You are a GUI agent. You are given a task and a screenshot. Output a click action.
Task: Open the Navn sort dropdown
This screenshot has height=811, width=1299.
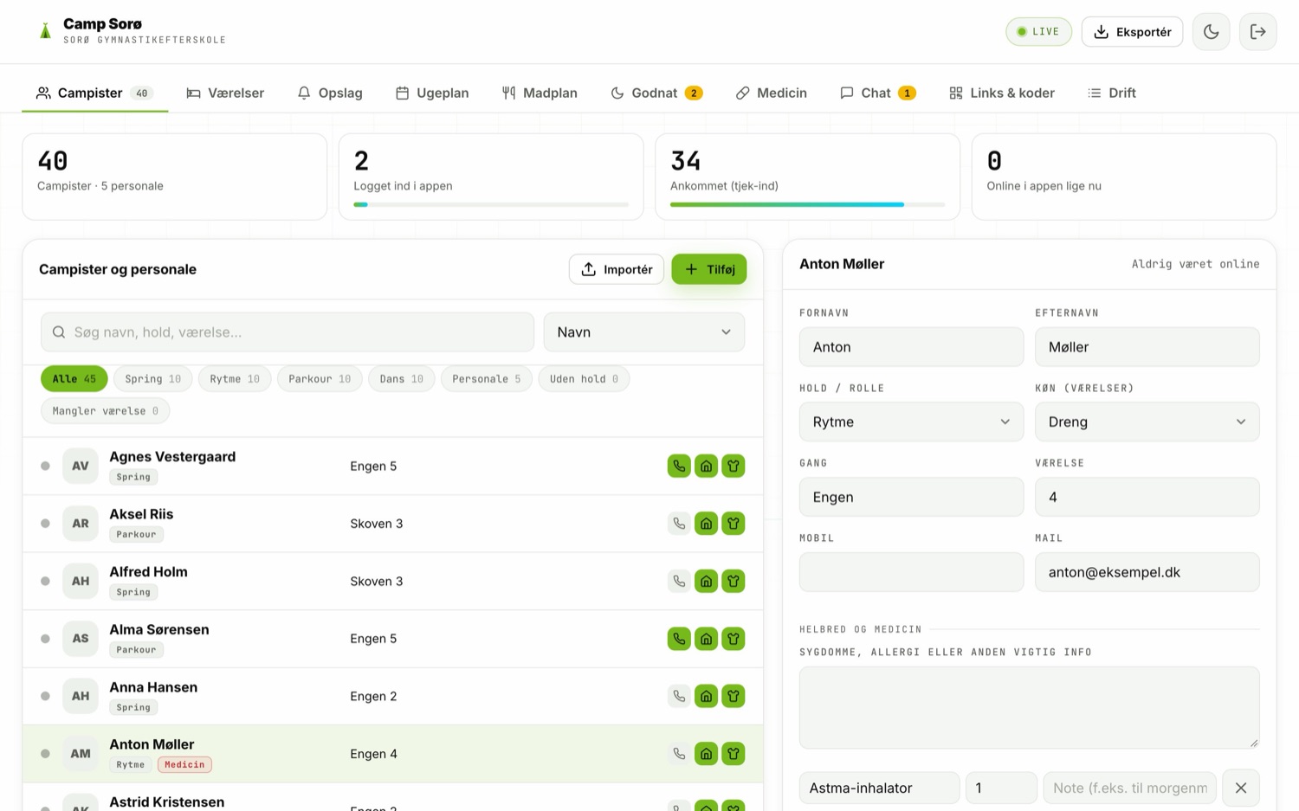pyautogui.click(x=643, y=332)
